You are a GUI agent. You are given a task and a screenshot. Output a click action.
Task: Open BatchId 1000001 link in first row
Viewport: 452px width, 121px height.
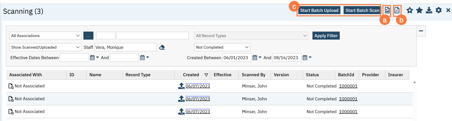[348, 86]
